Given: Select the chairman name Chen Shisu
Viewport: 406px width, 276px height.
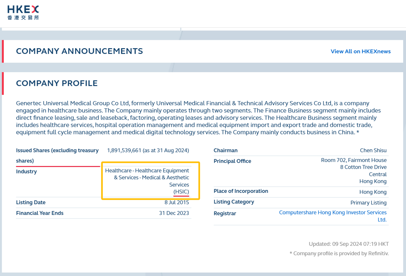Looking at the screenshot, I should [x=373, y=150].
